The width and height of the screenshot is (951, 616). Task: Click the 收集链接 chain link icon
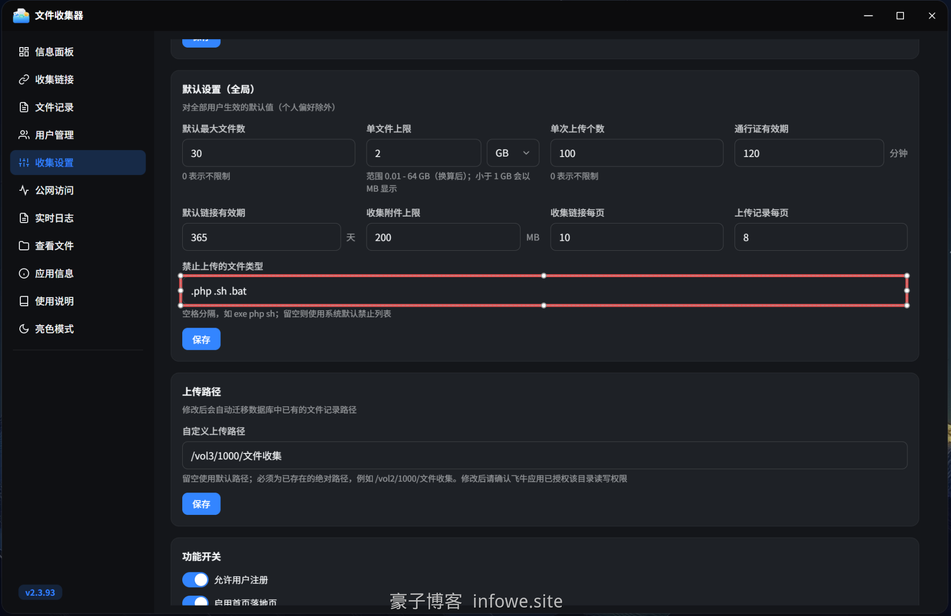[24, 79]
